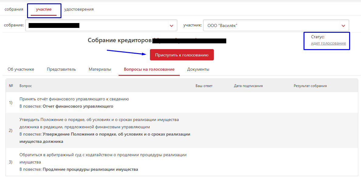Click the Результат собрания column header
The height and width of the screenshot is (178, 361).
(x=310, y=86)
